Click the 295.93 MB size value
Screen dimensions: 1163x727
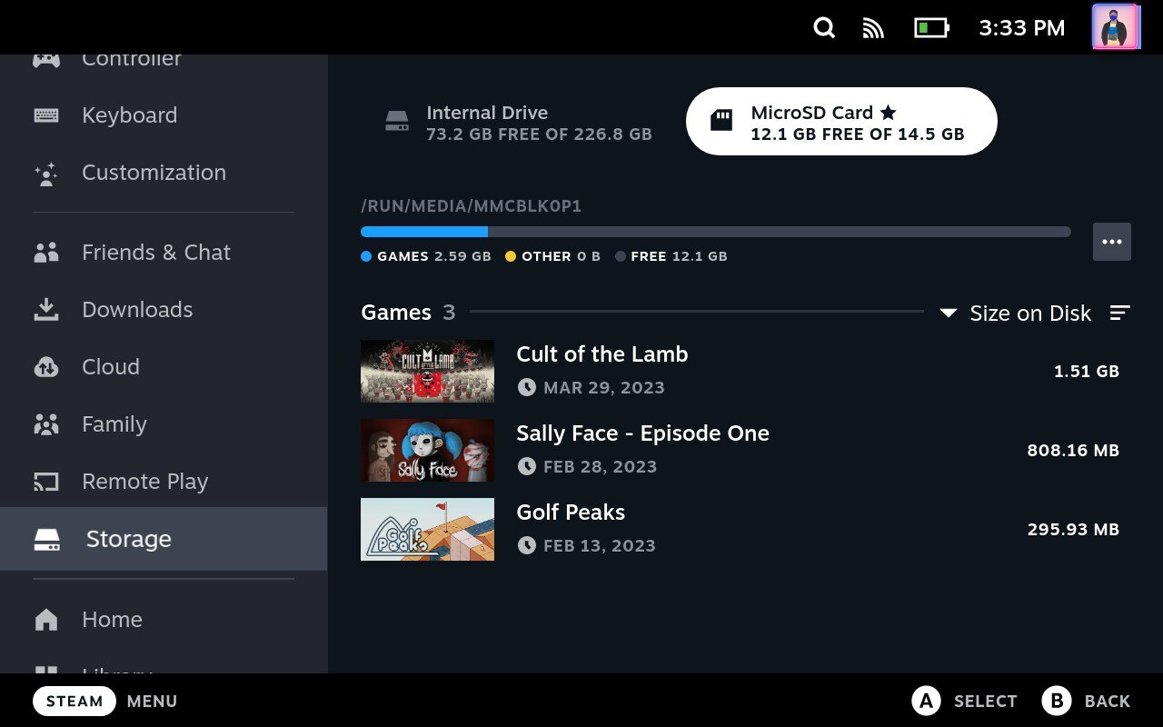pyautogui.click(x=1073, y=529)
